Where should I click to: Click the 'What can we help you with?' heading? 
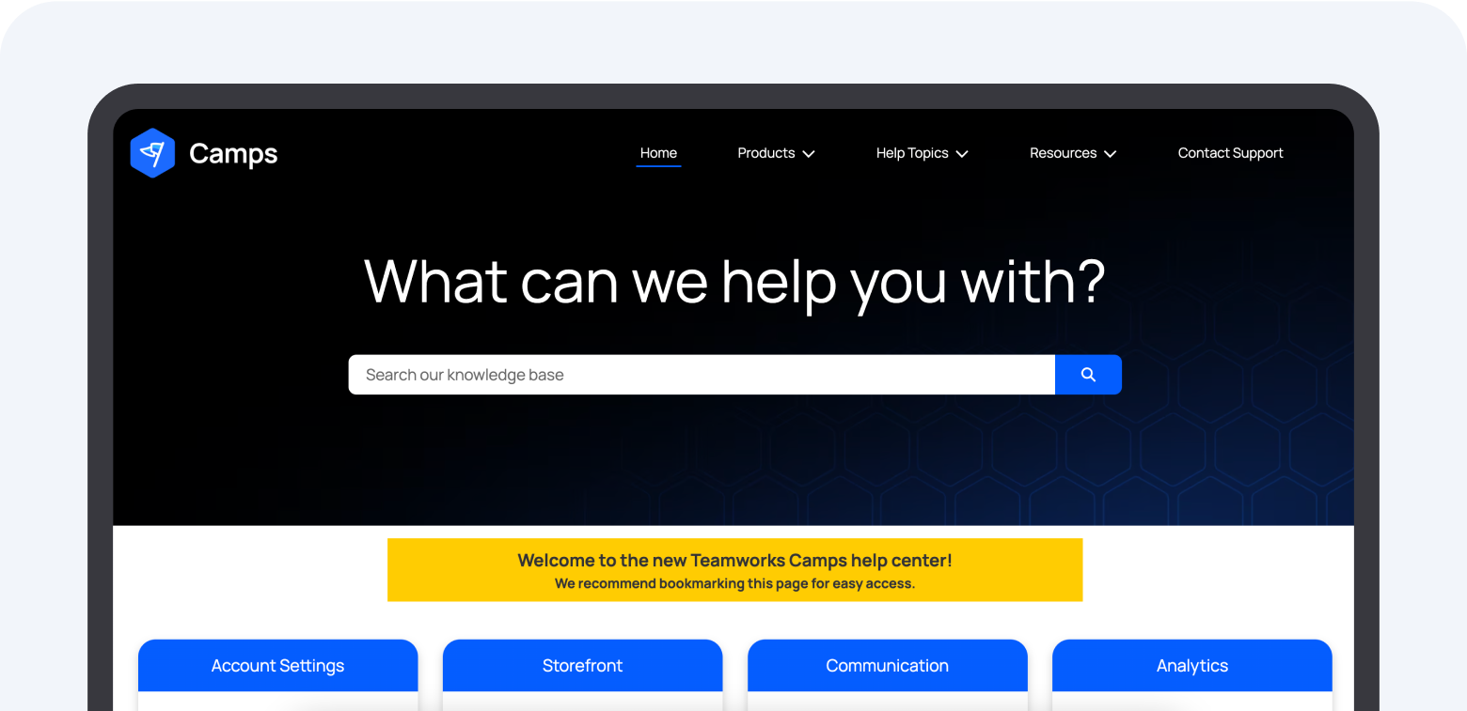click(734, 281)
